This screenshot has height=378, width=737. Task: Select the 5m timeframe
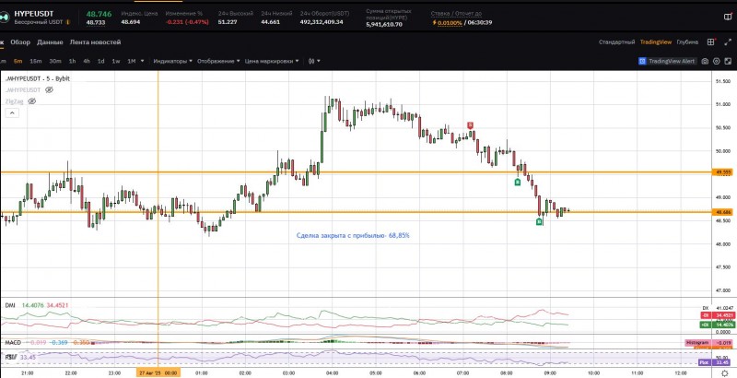(18, 61)
